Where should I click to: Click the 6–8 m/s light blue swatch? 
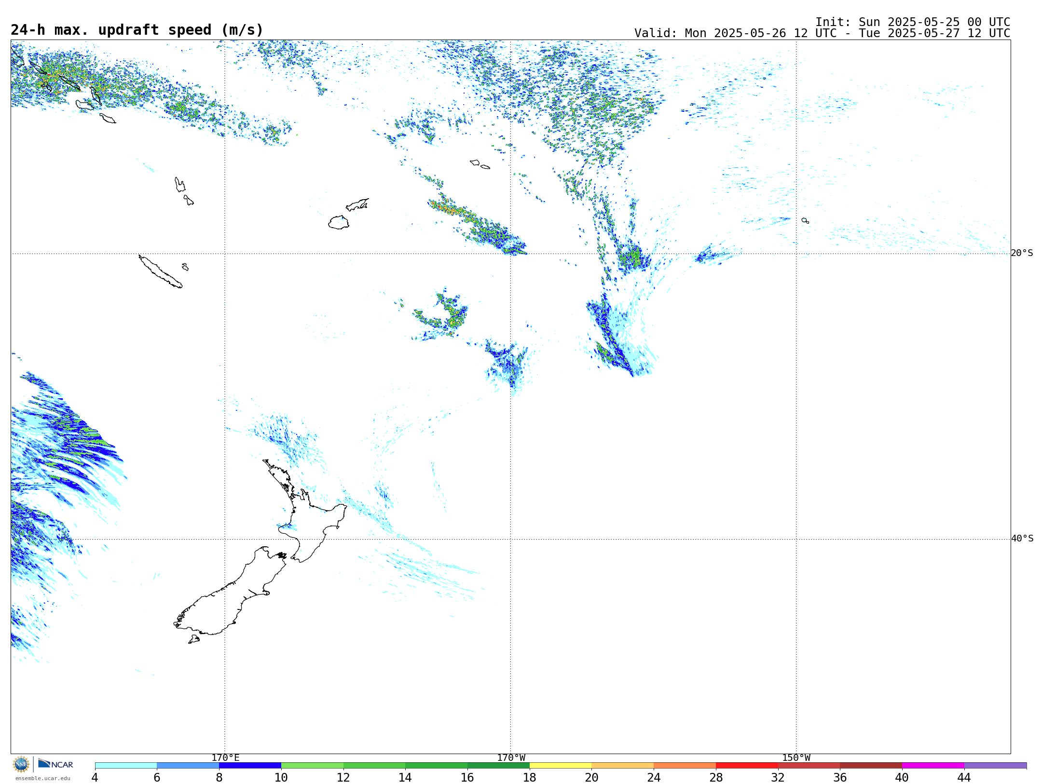point(188,766)
